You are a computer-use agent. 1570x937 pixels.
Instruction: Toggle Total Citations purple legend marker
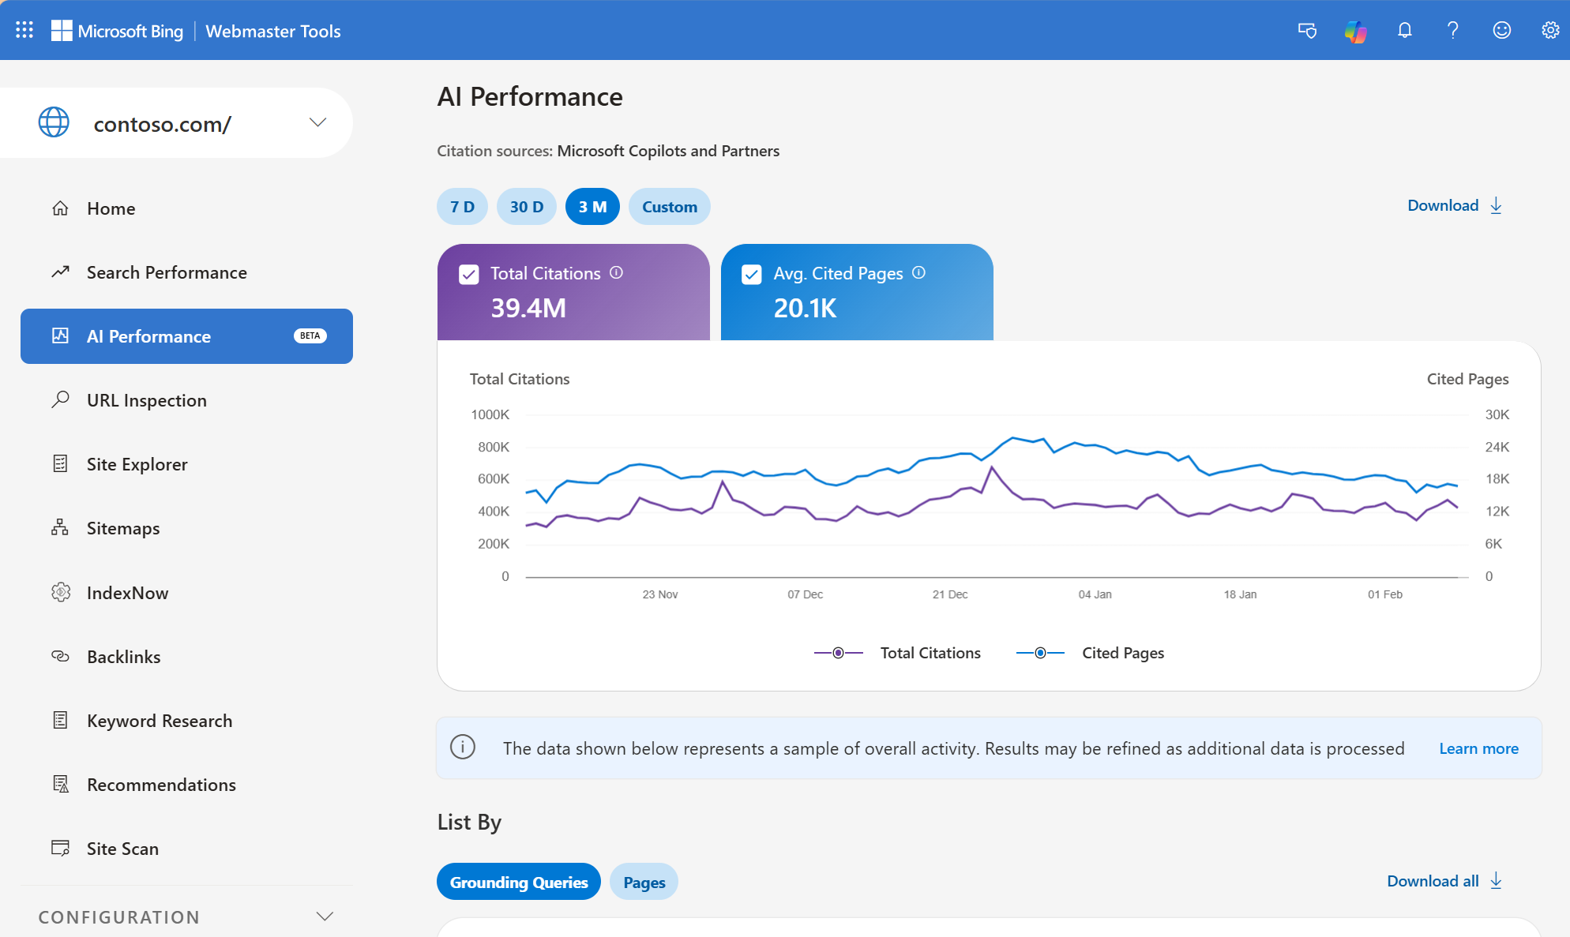tap(838, 653)
